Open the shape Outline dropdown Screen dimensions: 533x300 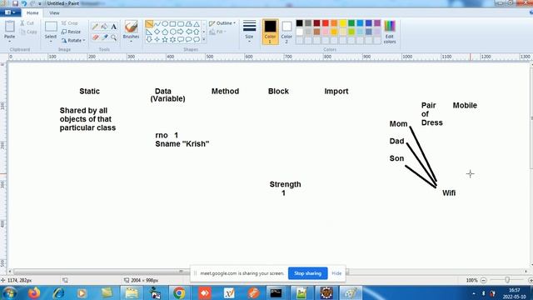click(222, 23)
